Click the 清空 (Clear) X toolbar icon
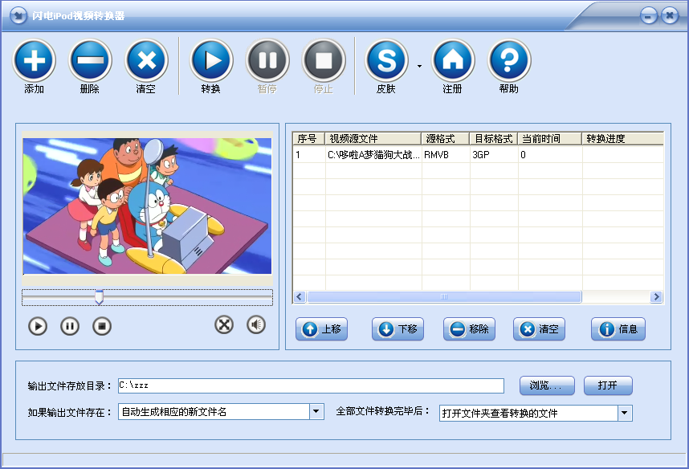This screenshot has height=469, width=689. pyautogui.click(x=146, y=61)
